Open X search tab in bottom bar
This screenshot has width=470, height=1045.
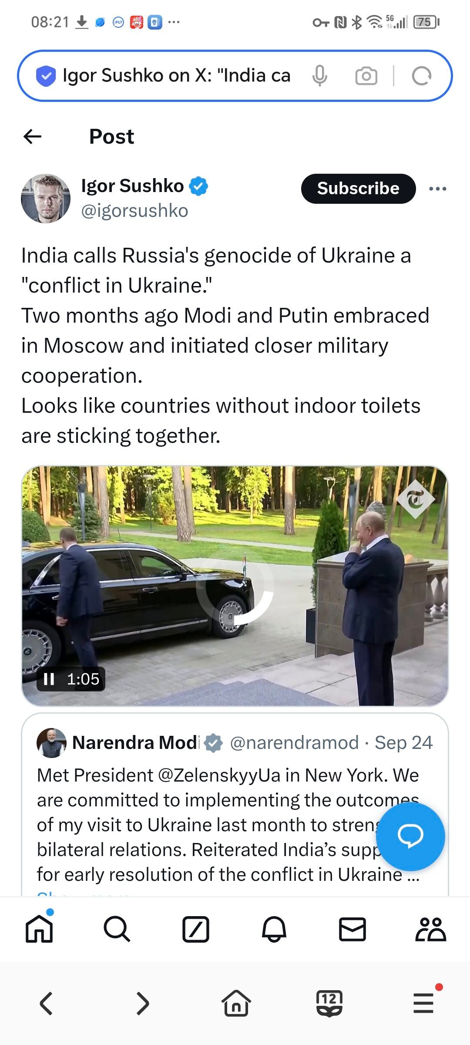[x=117, y=929]
